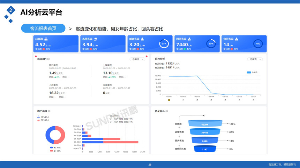This screenshot has width=300, height=168.
Task: Click the red down arrow beside 33%
Action: [x=44, y=49]
